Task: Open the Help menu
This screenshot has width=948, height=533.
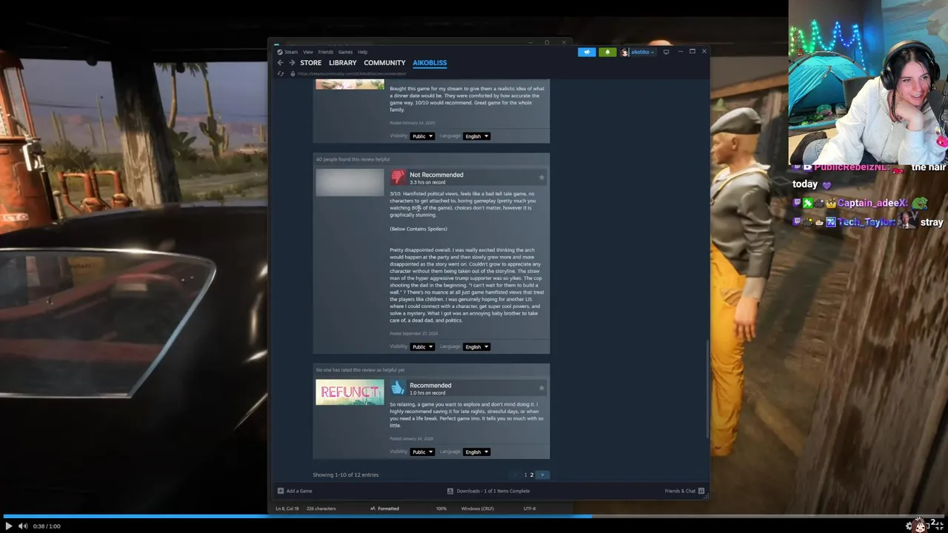Action: [362, 52]
